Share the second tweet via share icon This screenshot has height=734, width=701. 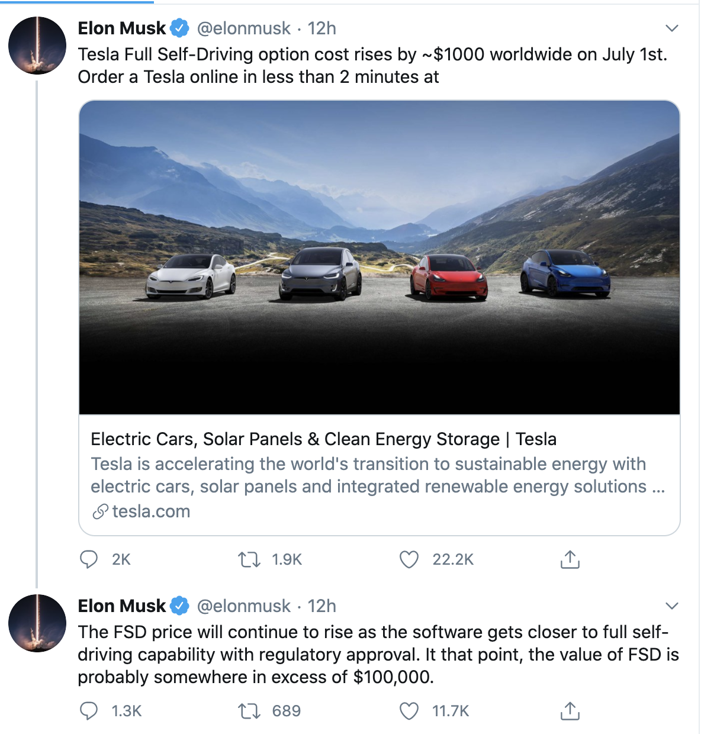pyautogui.click(x=570, y=711)
